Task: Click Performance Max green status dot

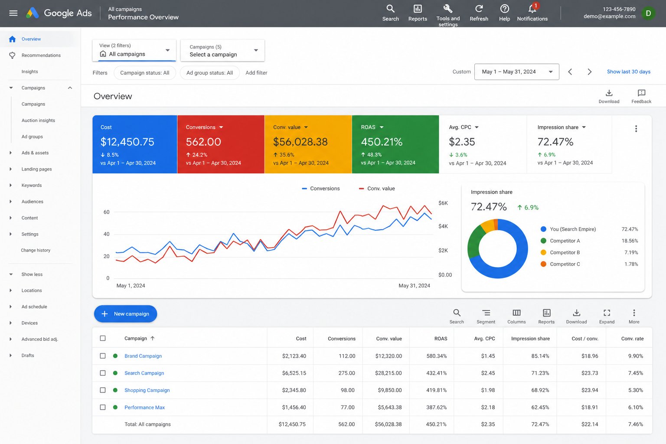Action: tap(115, 407)
